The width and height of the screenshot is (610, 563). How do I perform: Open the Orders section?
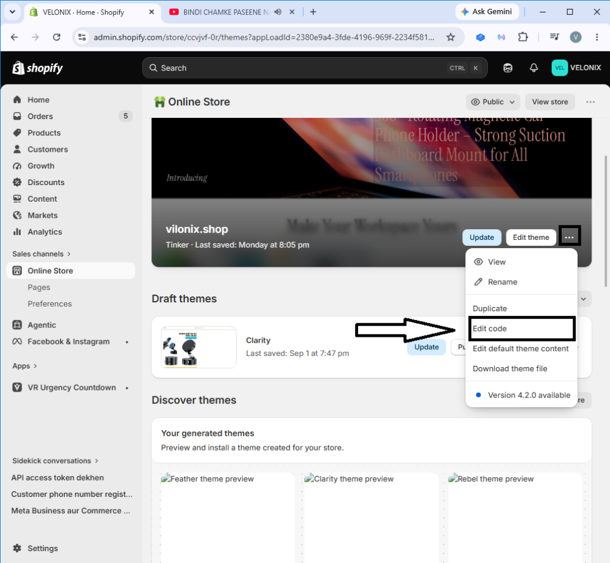[40, 116]
